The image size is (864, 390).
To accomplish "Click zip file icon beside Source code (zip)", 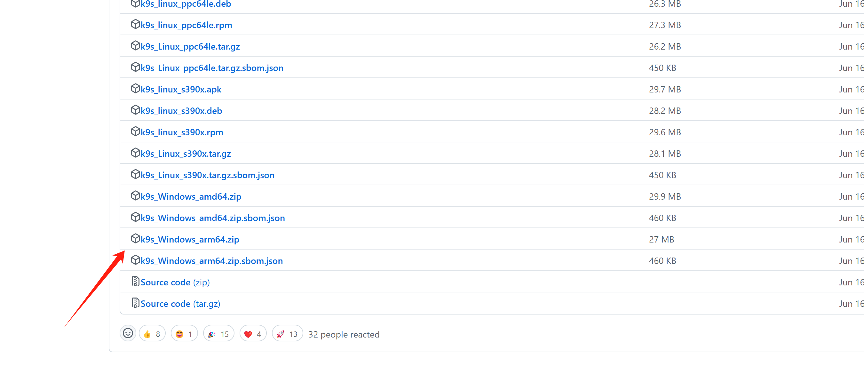I will 135,282.
